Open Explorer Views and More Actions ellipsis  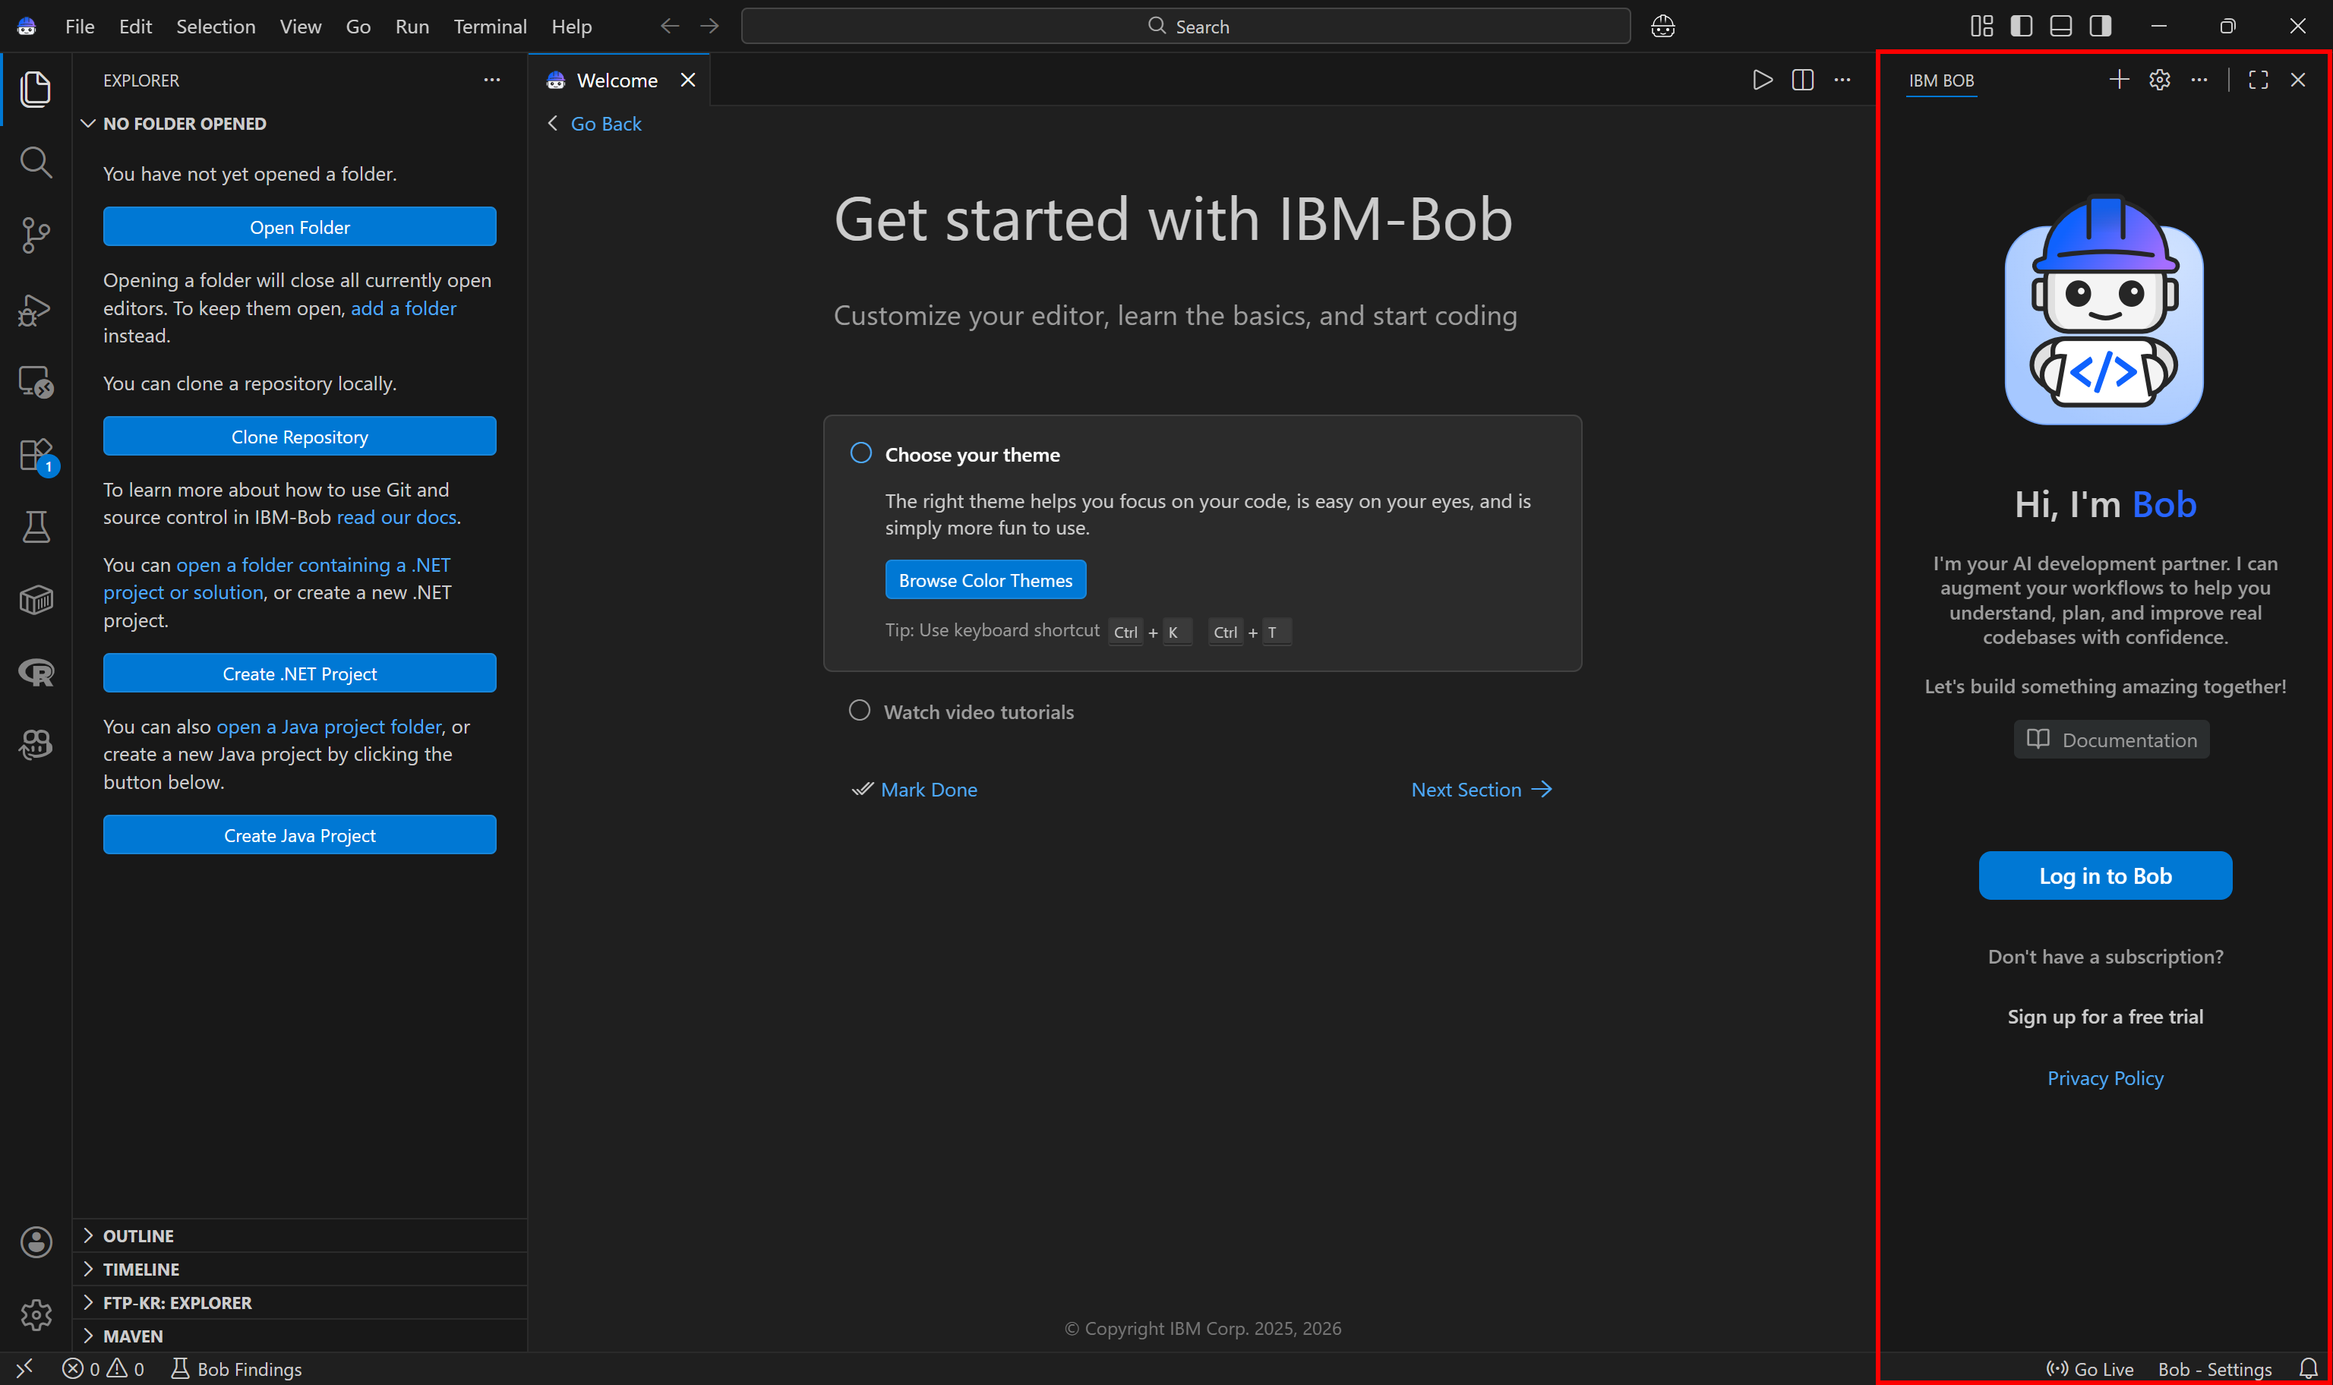click(x=492, y=80)
